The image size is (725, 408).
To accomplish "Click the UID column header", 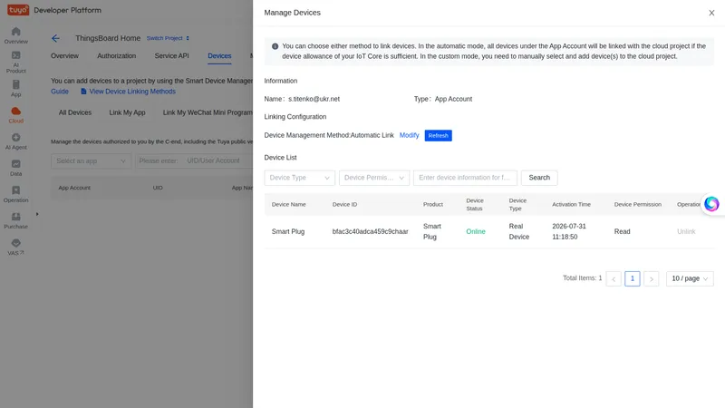I will (158, 188).
